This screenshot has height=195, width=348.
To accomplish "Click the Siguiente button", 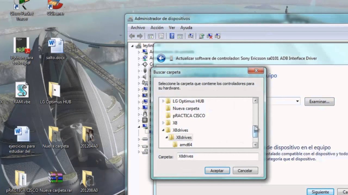I will (320, 192).
